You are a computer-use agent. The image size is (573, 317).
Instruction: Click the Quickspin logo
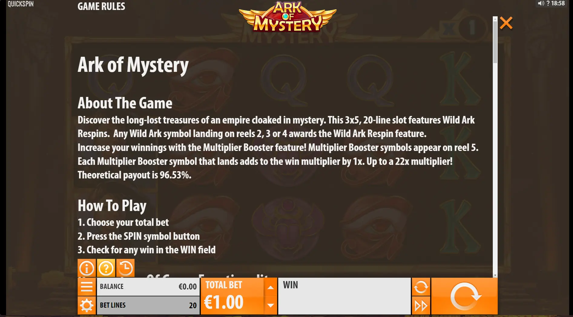click(x=21, y=4)
